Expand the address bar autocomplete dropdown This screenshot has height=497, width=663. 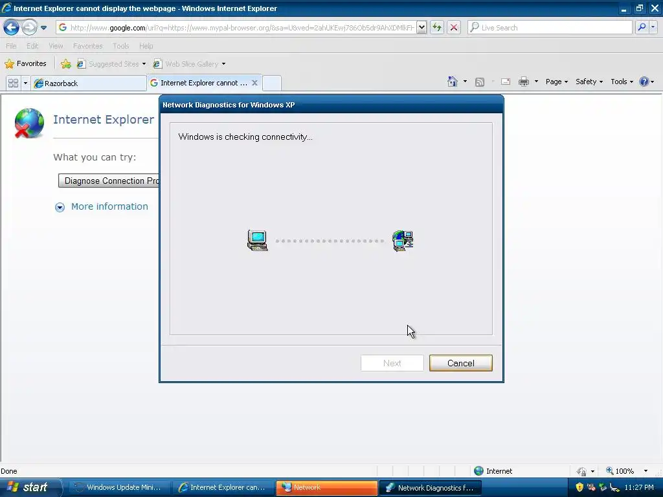421,27
